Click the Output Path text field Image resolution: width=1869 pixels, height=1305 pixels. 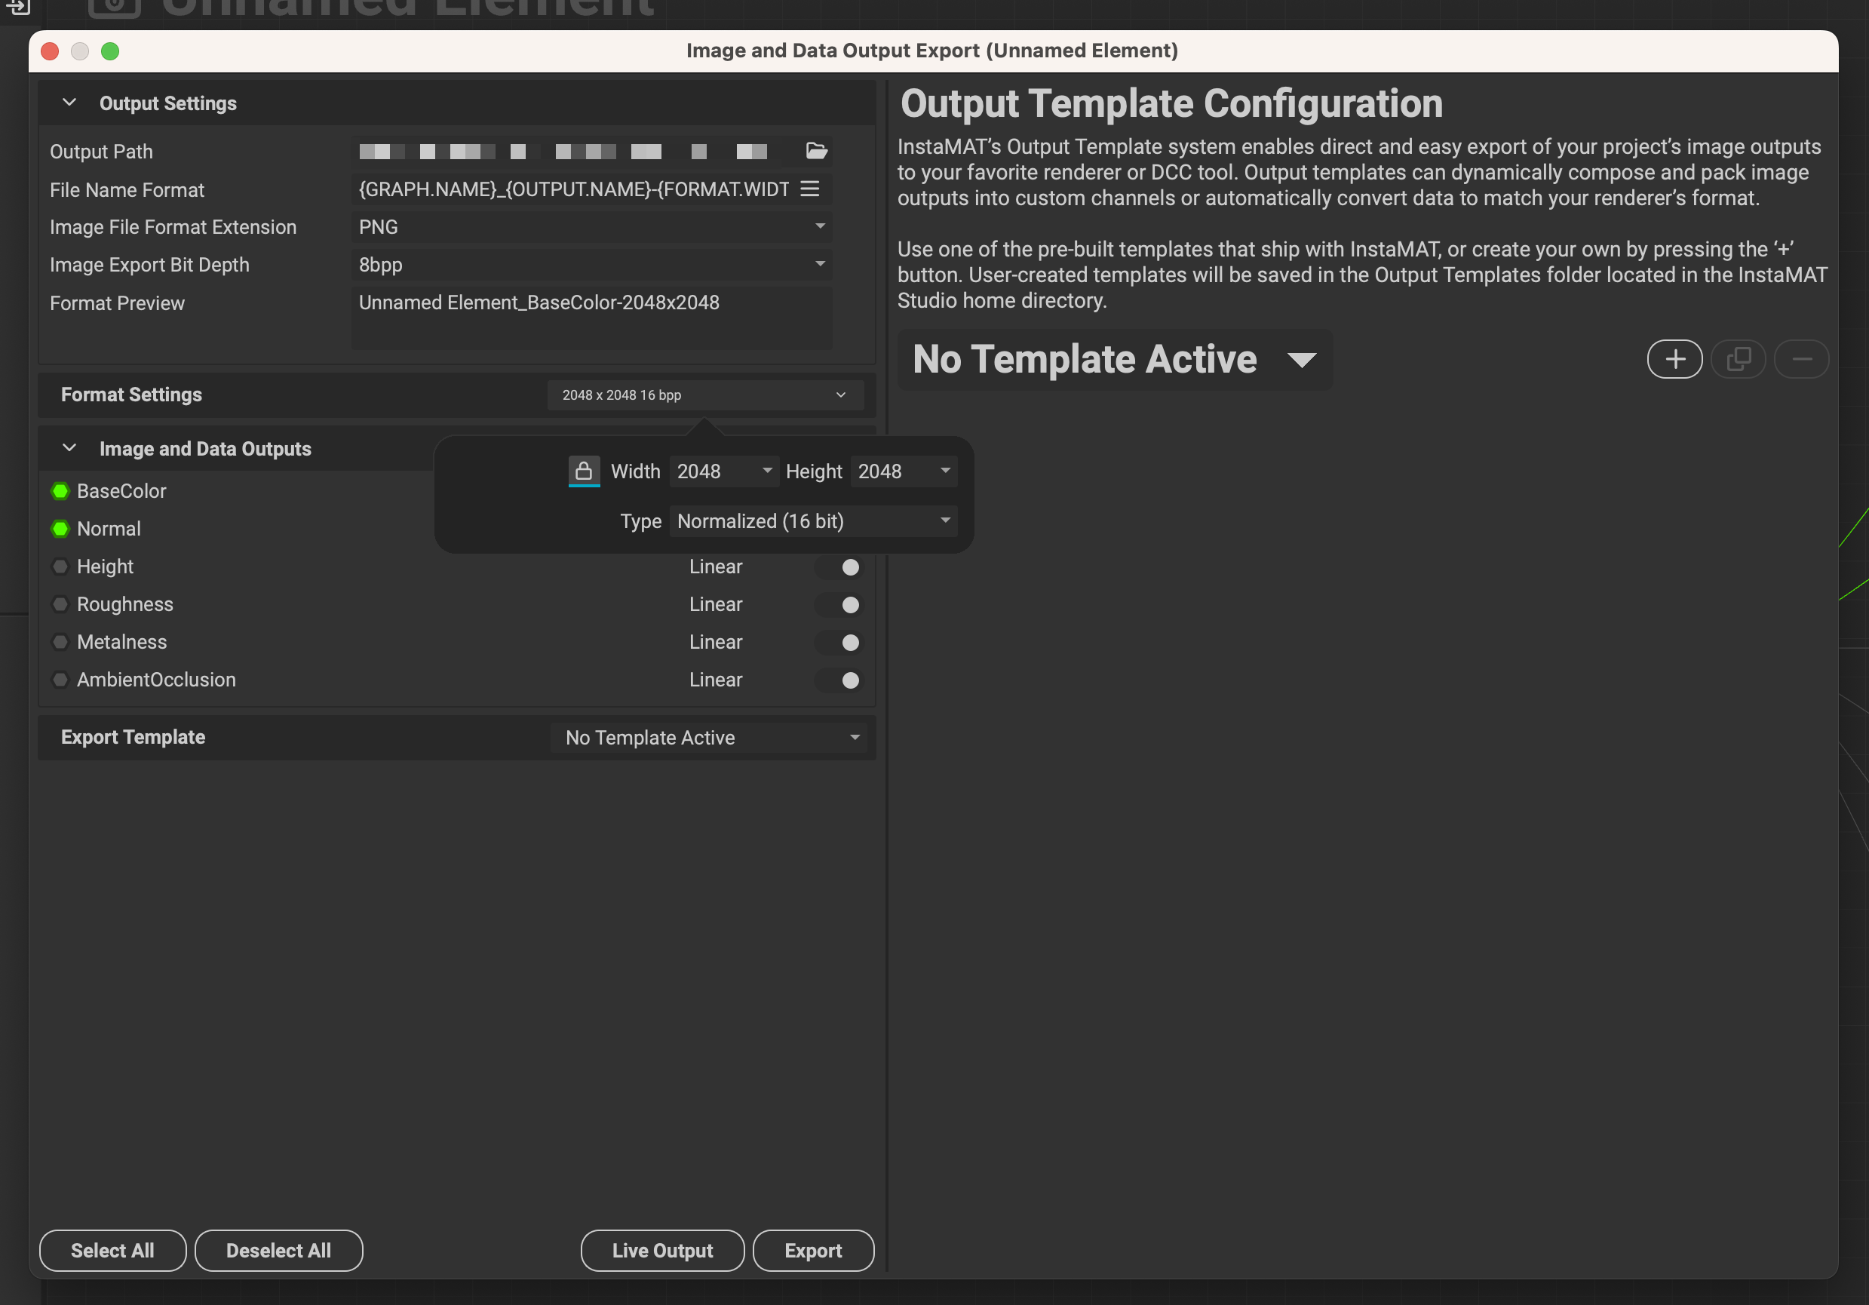click(569, 152)
